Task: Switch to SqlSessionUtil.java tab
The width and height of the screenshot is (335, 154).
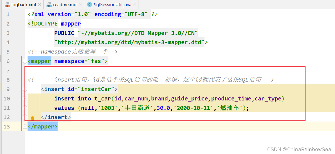Action: (112, 4)
